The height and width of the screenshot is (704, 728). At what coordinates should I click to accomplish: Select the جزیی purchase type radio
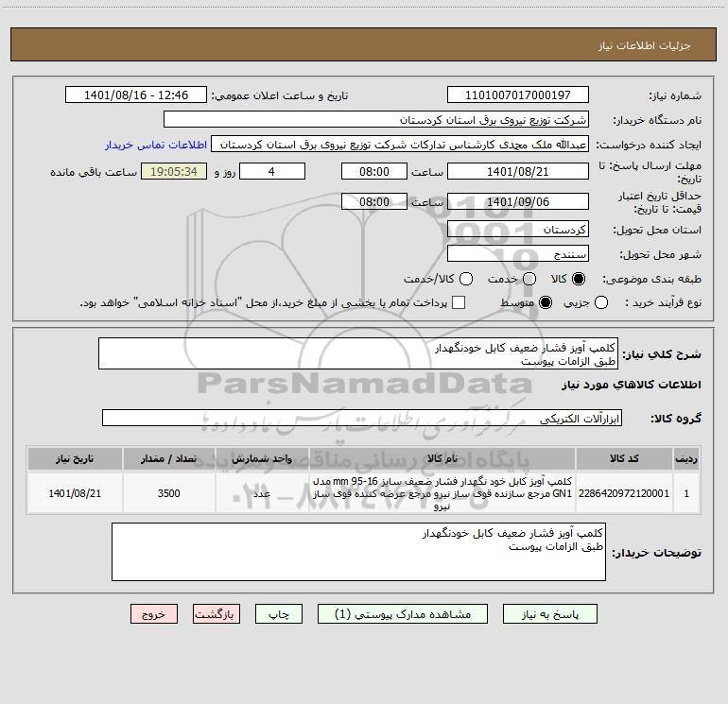[600, 302]
